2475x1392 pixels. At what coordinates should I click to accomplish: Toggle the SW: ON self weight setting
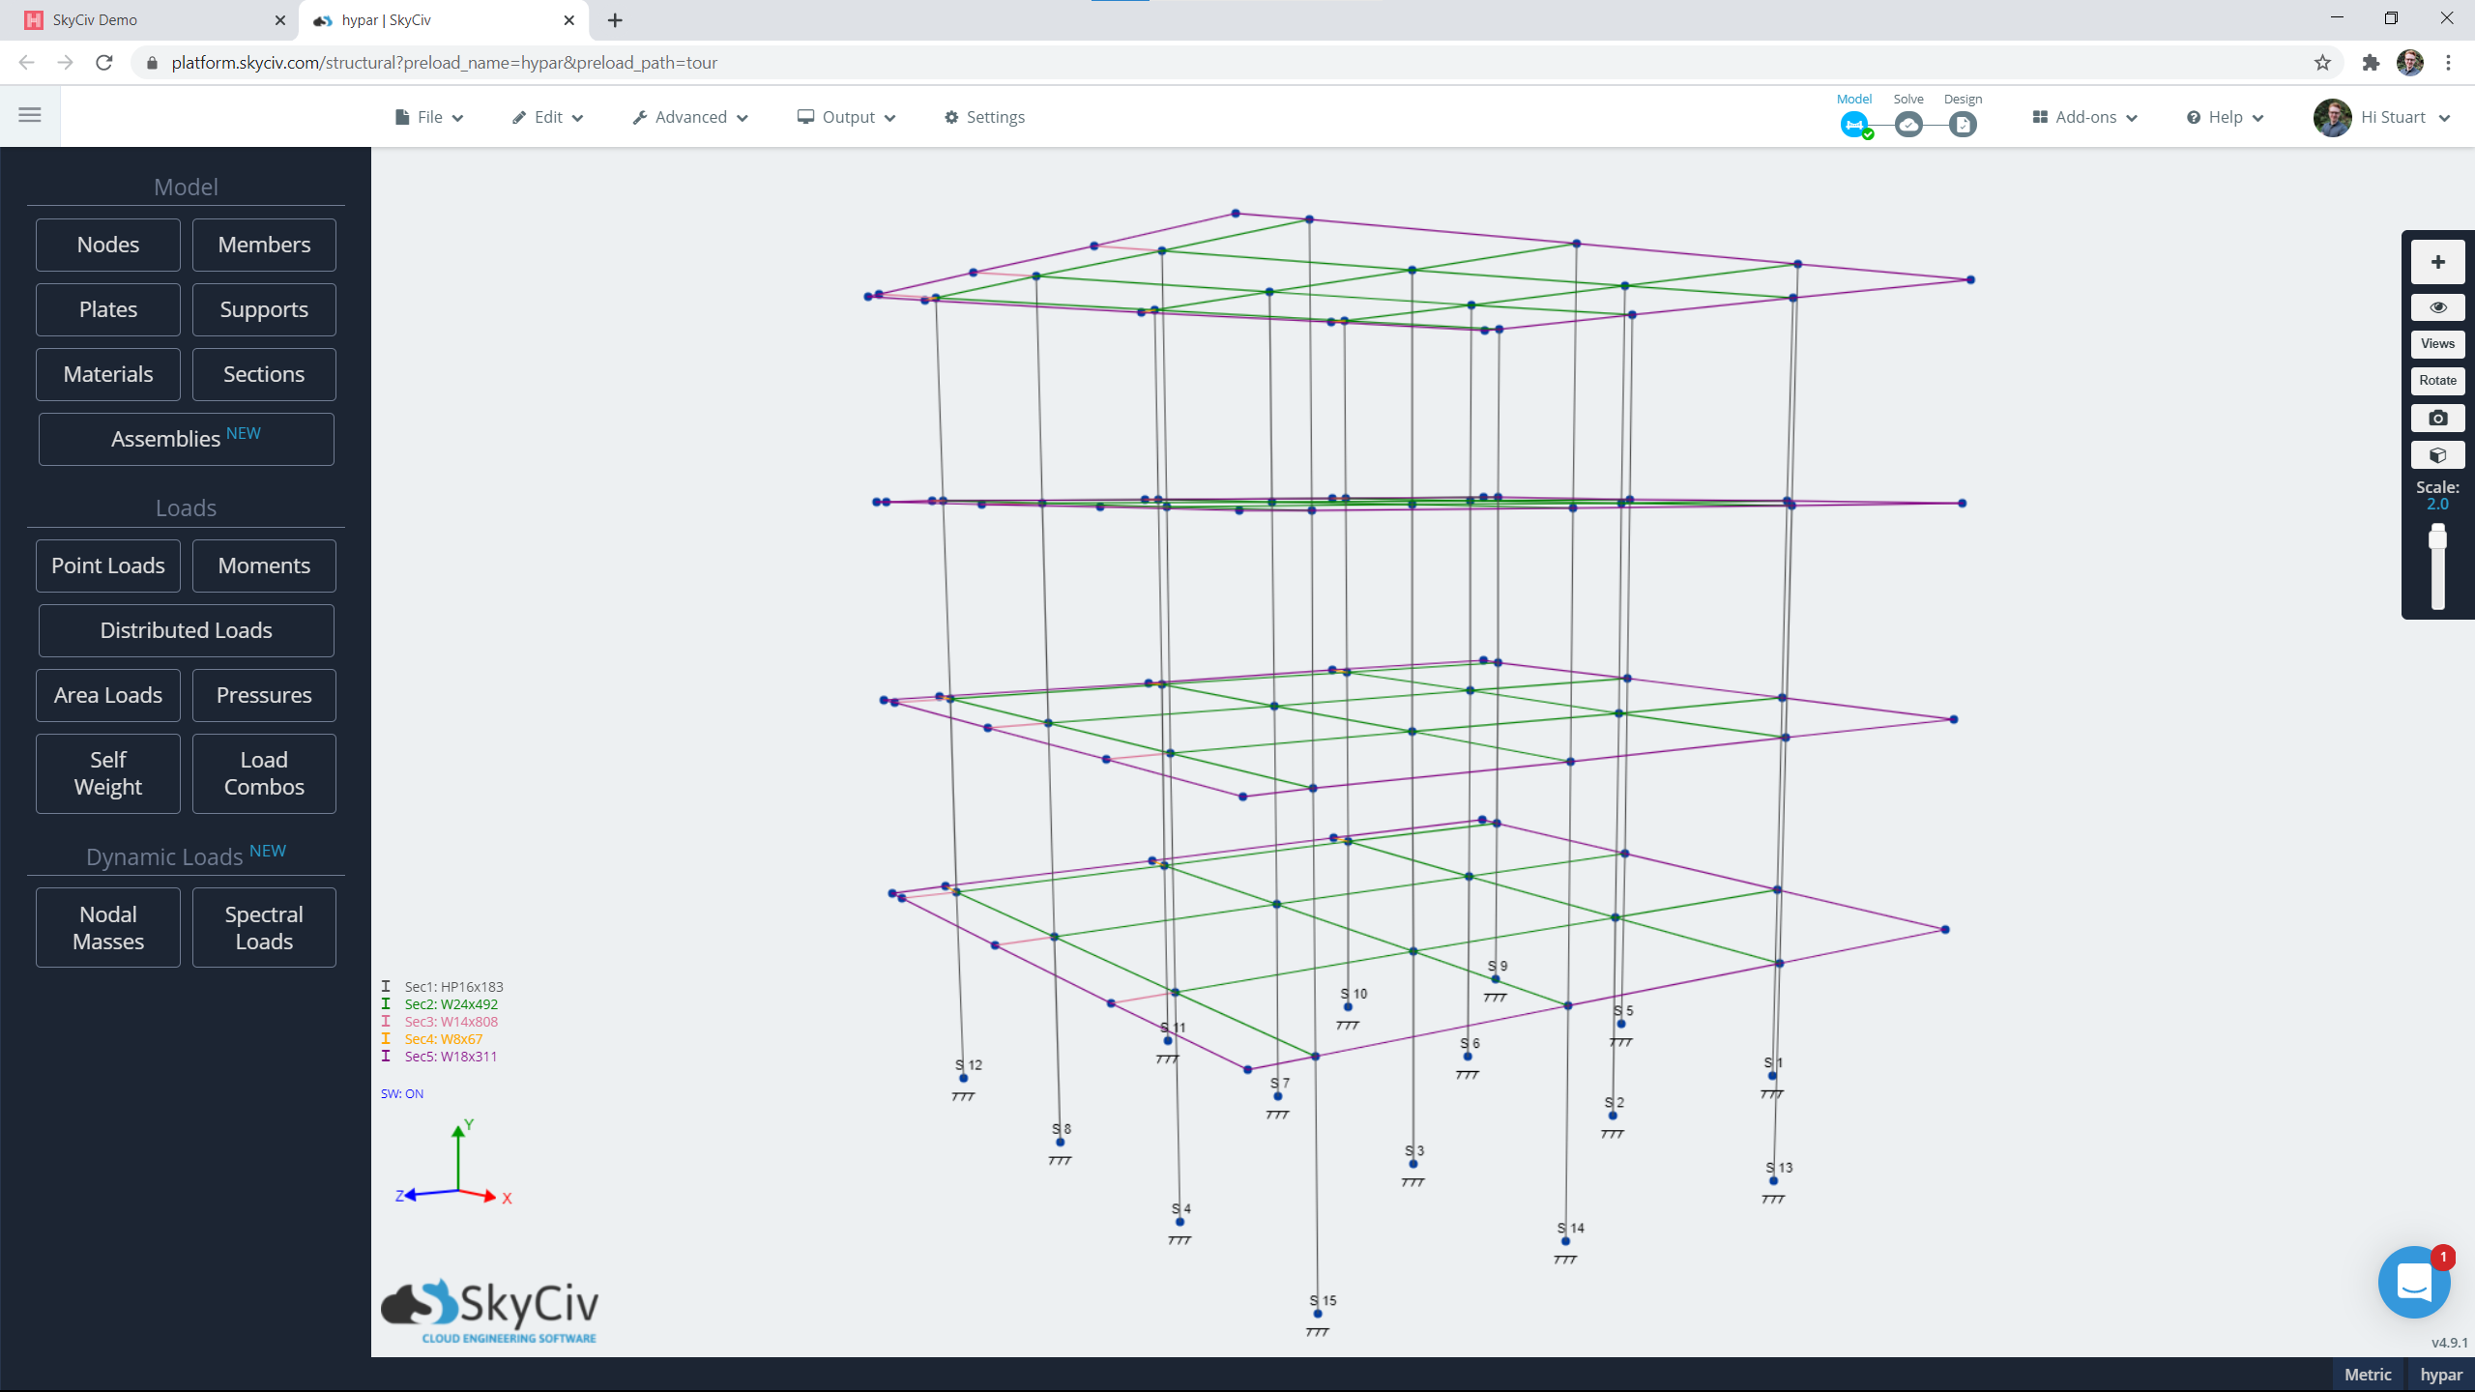point(403,1093)
